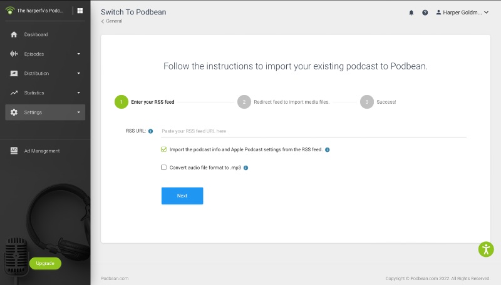The width and height of the screenshot is (501, 285).
Task: Open the grid apps switcher icon
Action: [80, 11]
